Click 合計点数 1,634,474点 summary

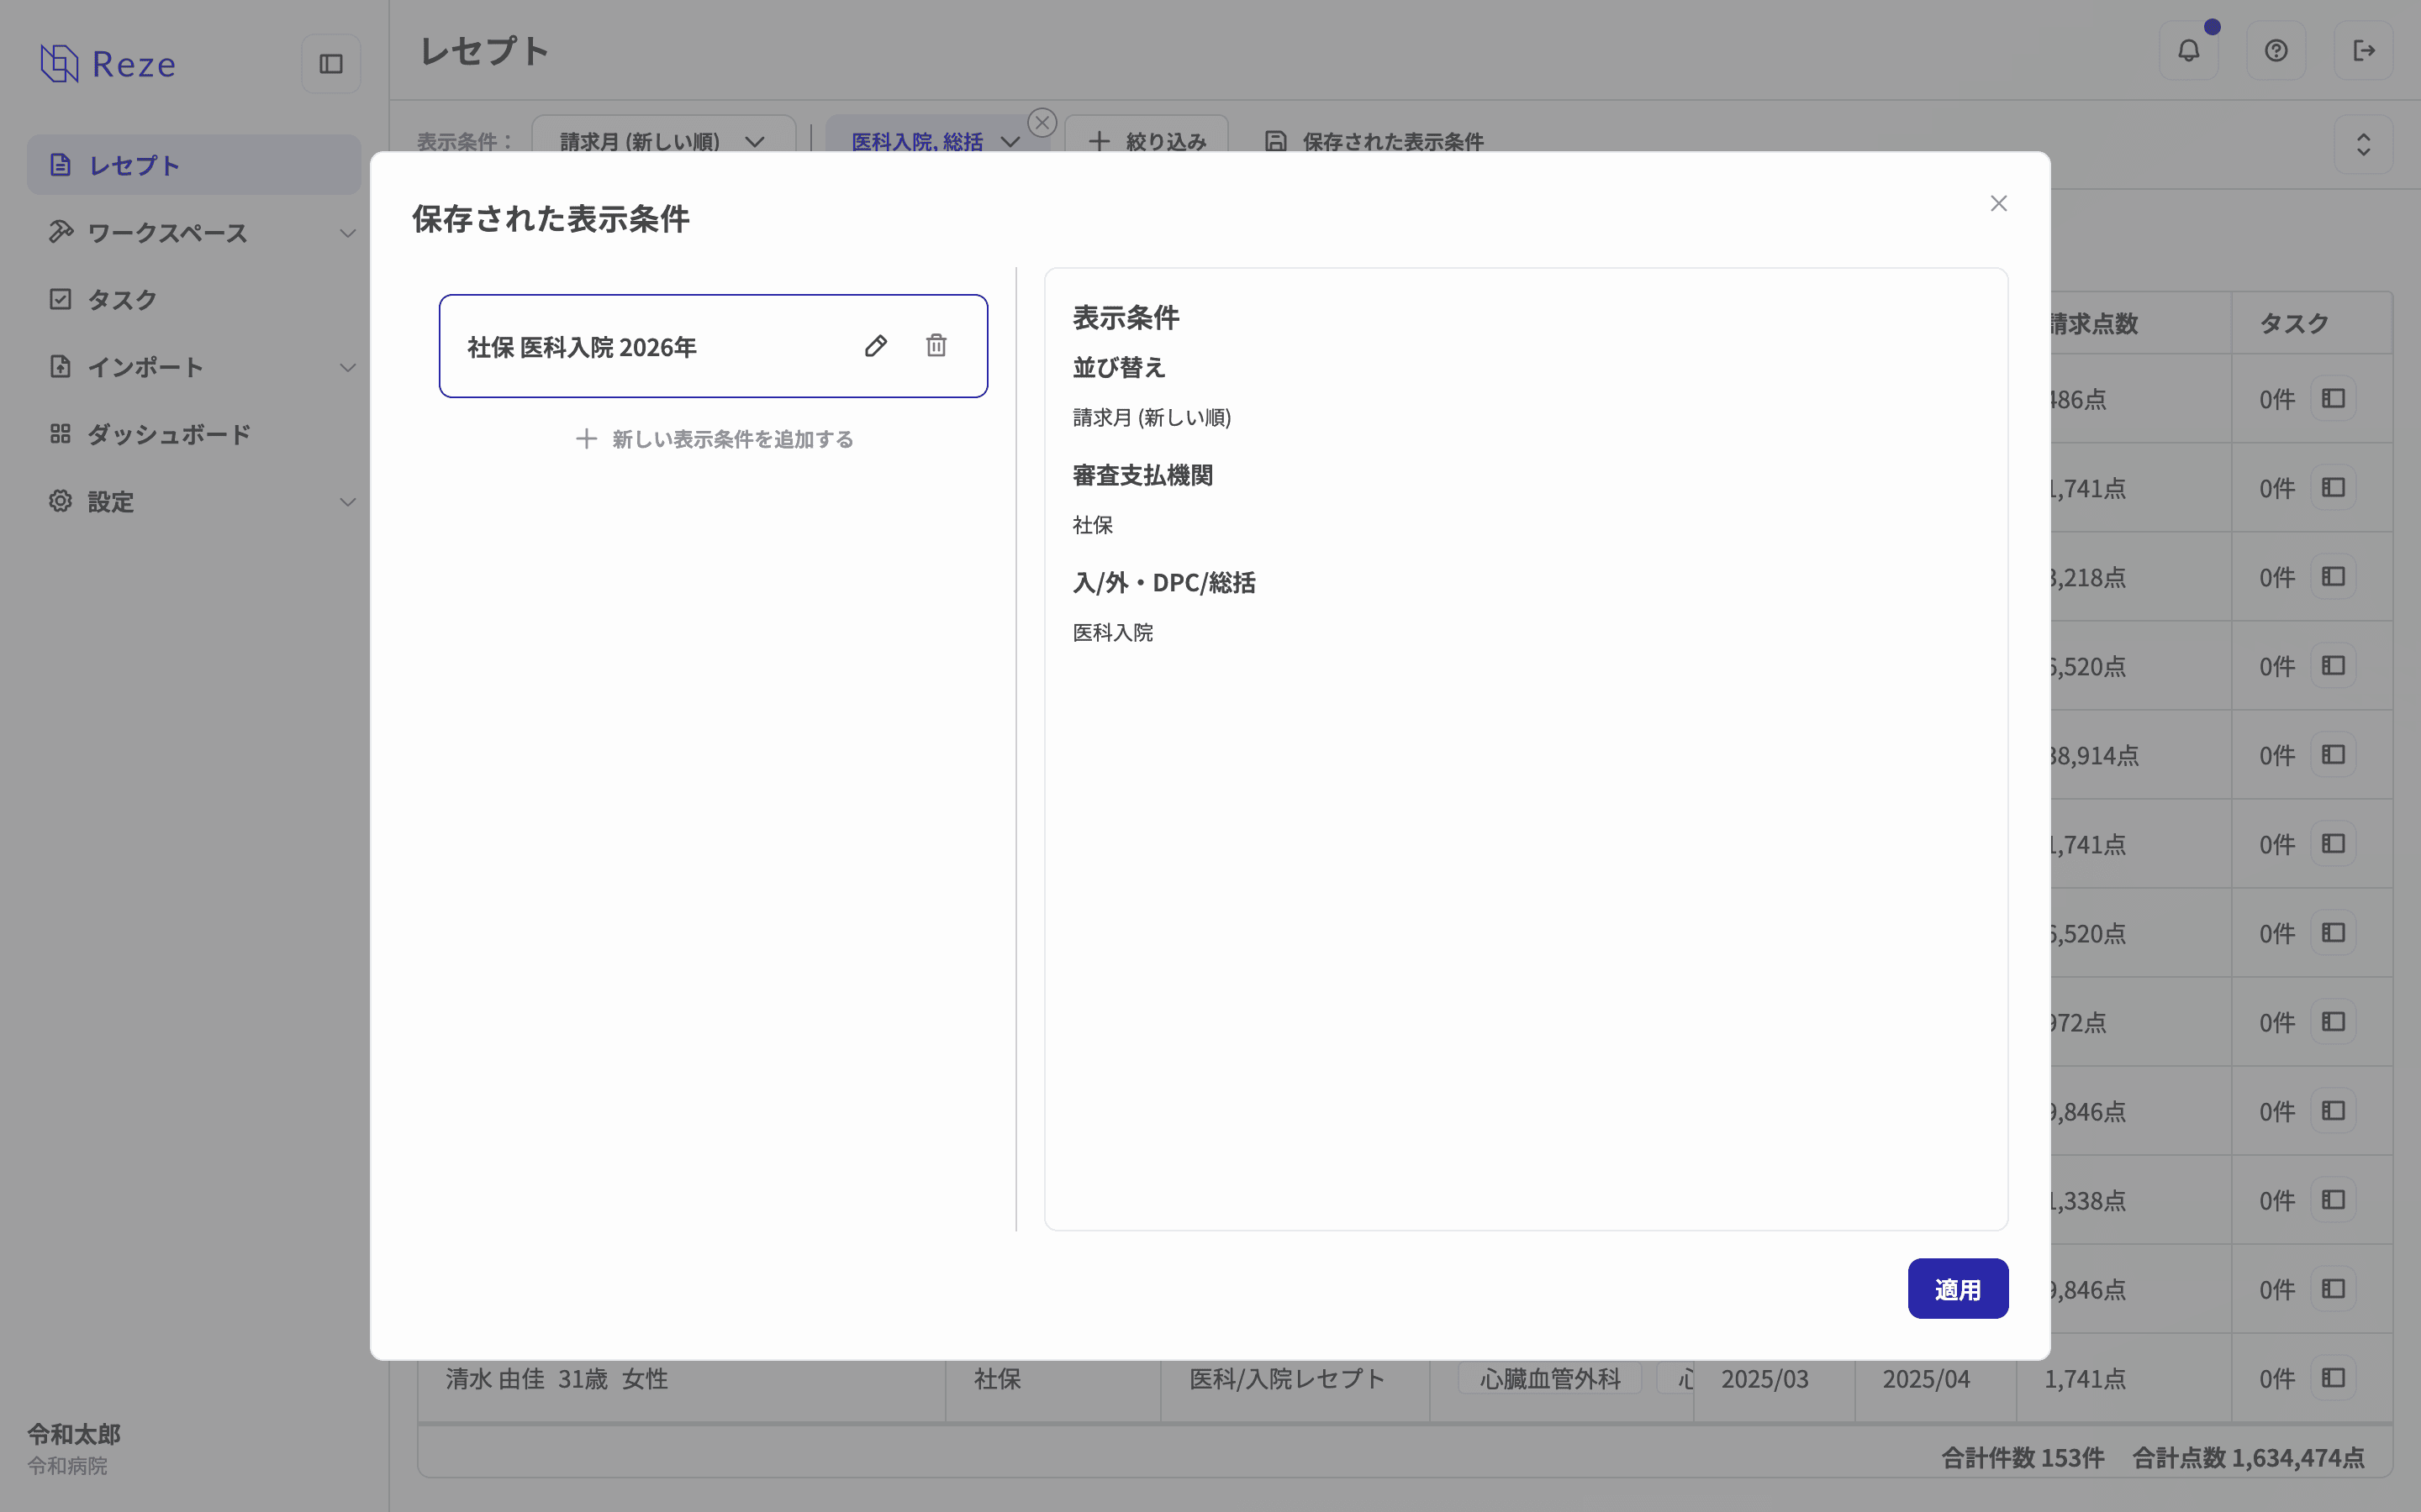pos(2248,1457)
